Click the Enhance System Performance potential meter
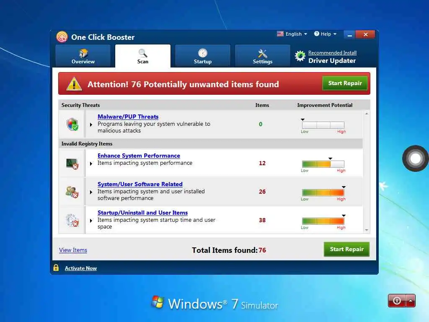429x322 pixels. (x=323, y=164)
